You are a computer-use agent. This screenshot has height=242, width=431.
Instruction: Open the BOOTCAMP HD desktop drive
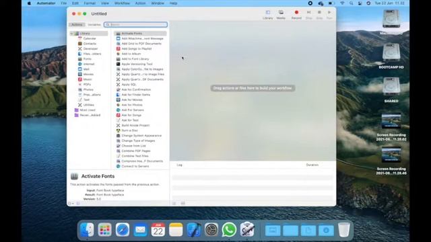pos(391,56)
